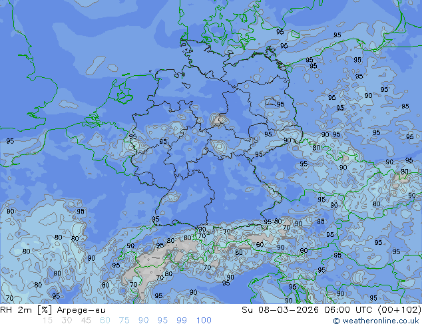Click the legend value 100
Image resolution: width=422 pixels, height=326 pixels.
[x=204, y=321]
